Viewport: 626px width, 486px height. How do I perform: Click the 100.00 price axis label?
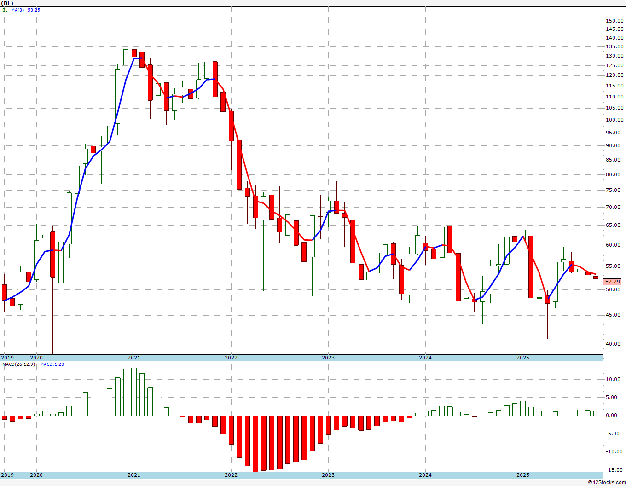click(x=615, y=120)
